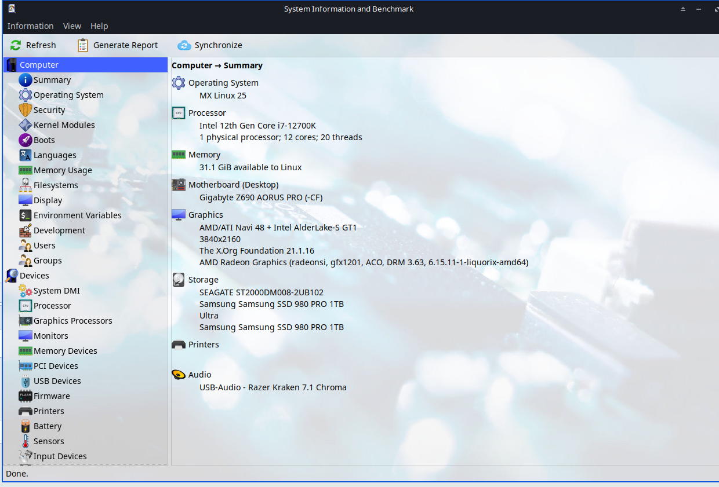
Task: Select the Filesystems entry label
Action: tap(56, 185)
